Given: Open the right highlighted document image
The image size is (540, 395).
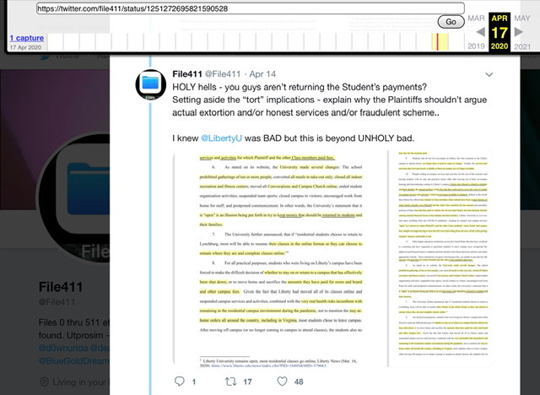Looking at the screenshot, I should point(441,259).
